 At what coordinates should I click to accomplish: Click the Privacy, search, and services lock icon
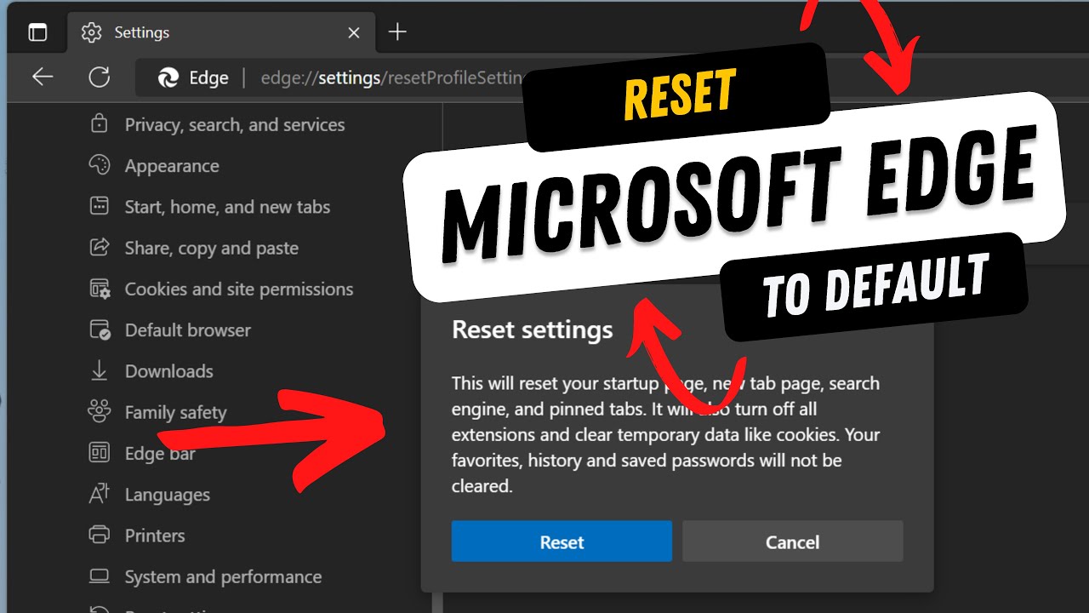(x=100, y=124)
